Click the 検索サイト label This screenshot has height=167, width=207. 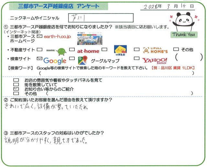click(20, 59)
